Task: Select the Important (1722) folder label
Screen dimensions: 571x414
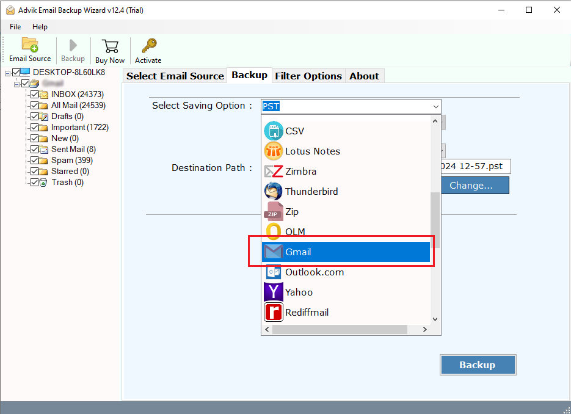Action: click(x=80, y=128)
